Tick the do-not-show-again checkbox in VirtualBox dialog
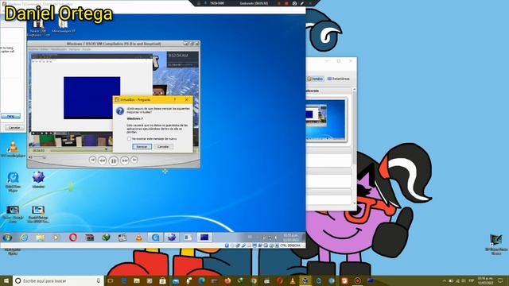 tap(129, 139)
